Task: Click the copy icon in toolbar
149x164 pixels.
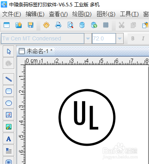Action: coord(133,25)
